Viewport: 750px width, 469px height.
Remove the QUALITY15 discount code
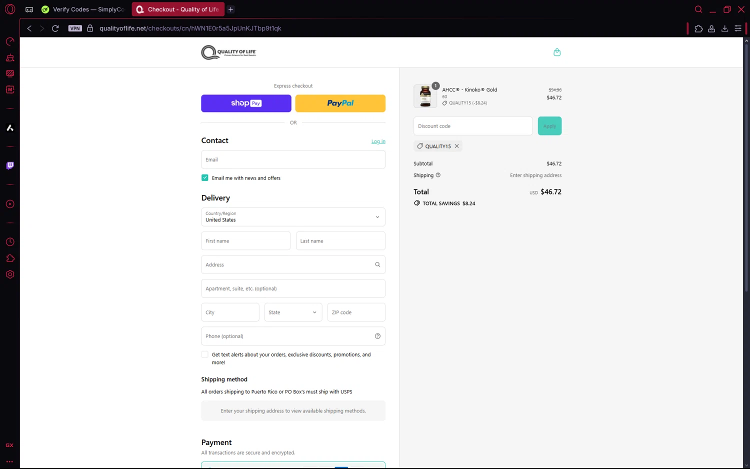(x=456, y=146)
